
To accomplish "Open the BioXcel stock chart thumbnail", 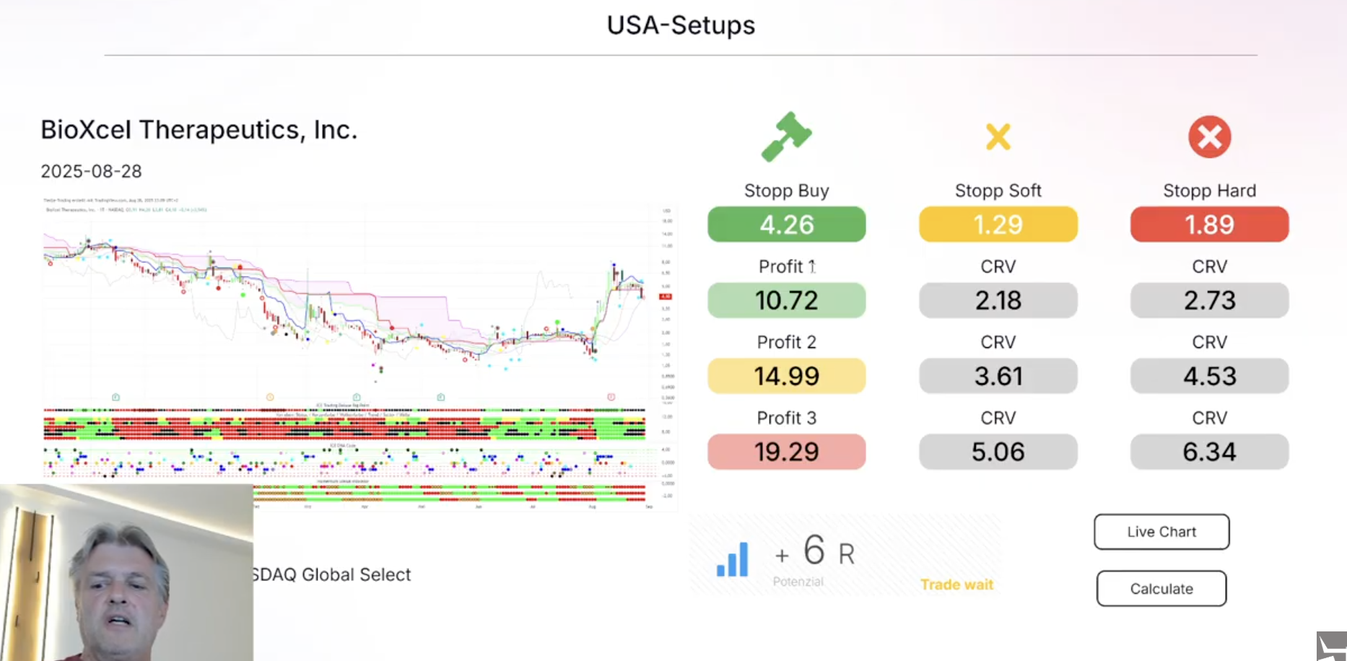I will tap(359, 339).
